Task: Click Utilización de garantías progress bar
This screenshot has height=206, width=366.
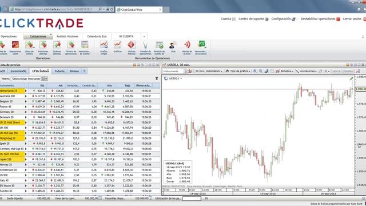Action: [192, 199]
